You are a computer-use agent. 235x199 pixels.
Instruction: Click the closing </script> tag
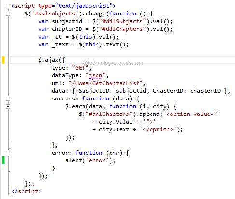(x=26, y=191)
